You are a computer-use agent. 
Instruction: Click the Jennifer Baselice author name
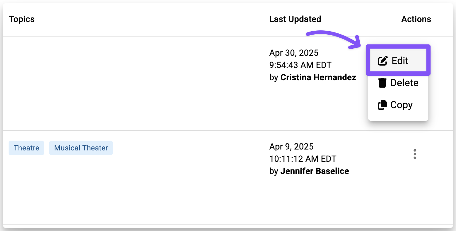[x=315, y=171]
